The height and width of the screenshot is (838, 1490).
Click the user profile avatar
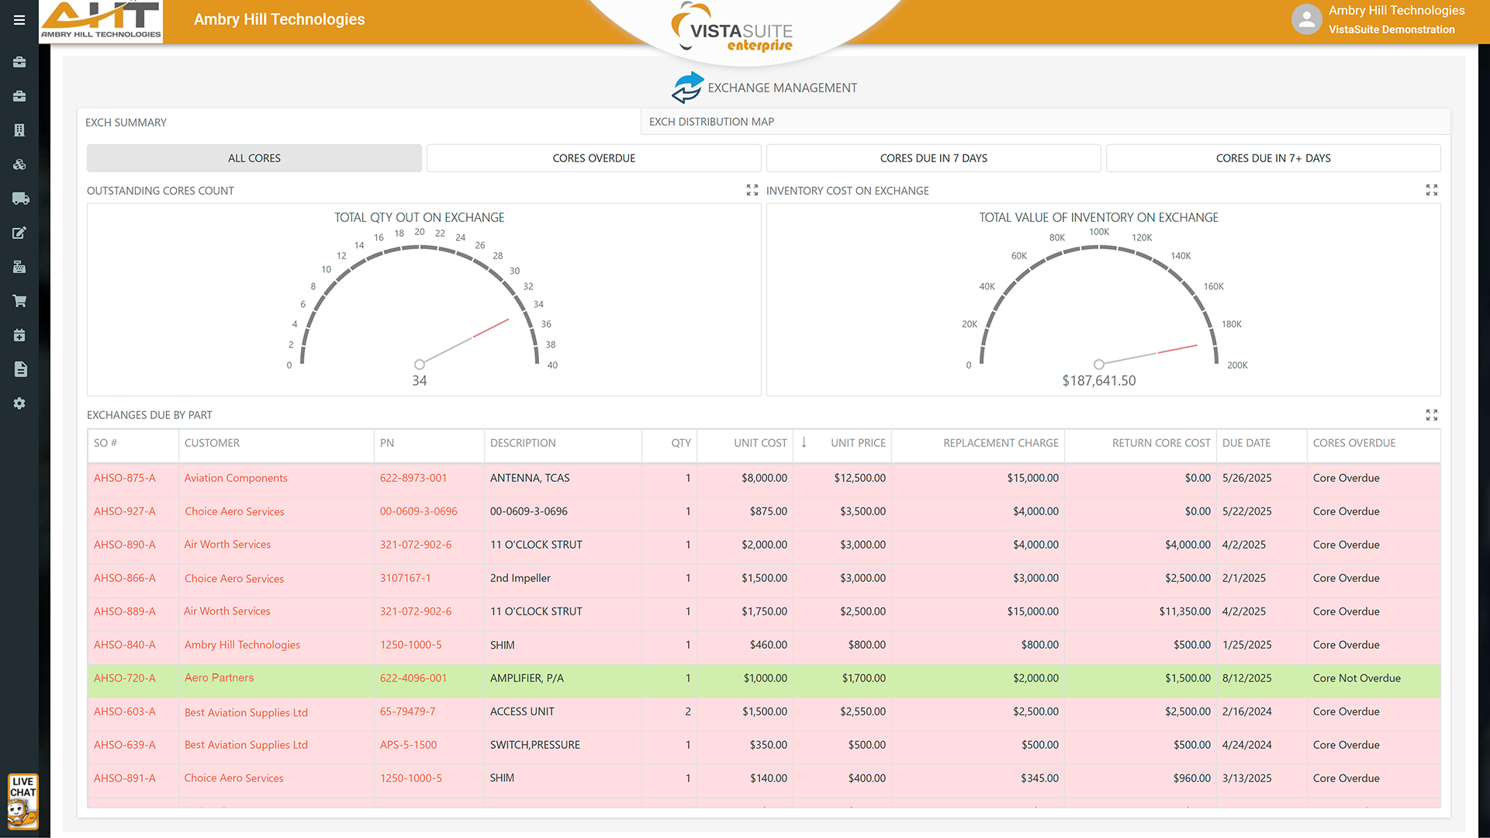tap(1306, 19)
